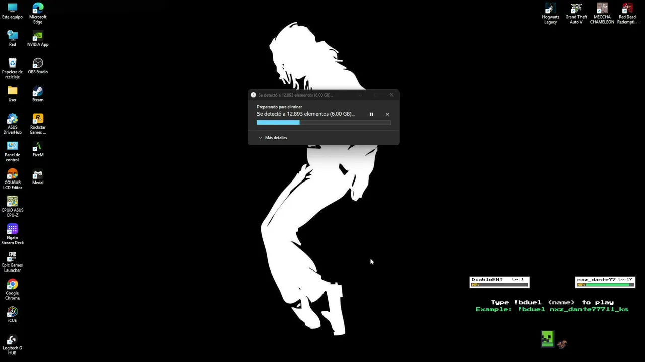Screen dimensions: 645x362
Task: Click the COUGAR LCD Editor icon
Action: click(12, 179)
